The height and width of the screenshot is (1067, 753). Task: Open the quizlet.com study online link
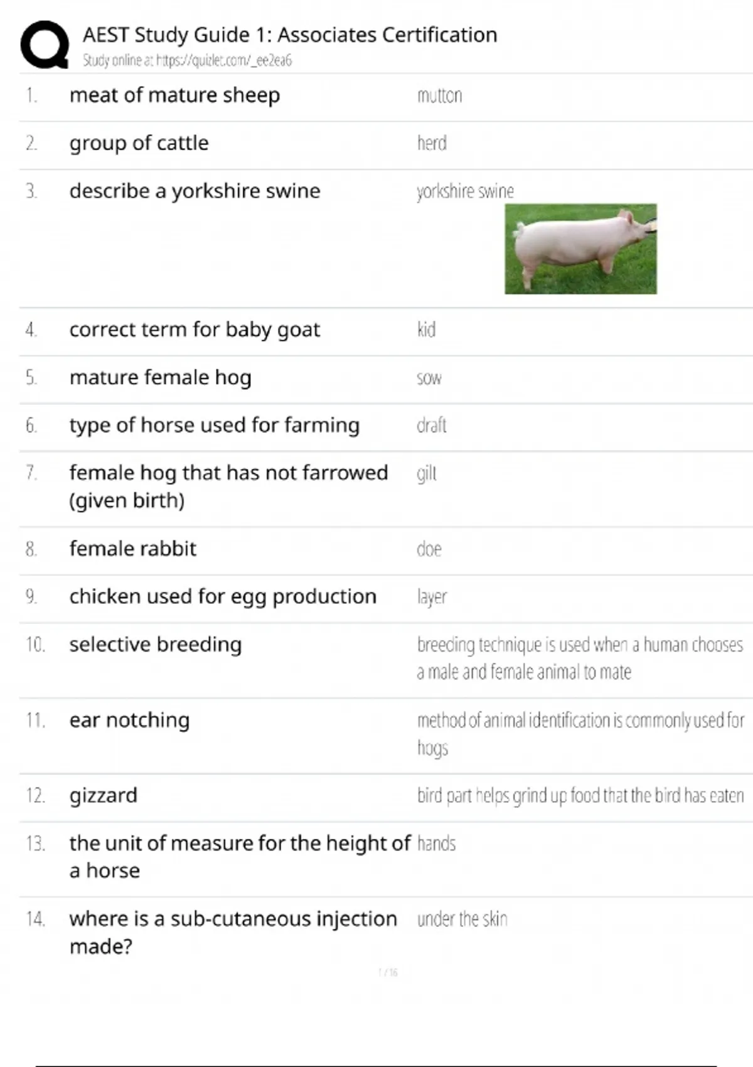point(187,60)
